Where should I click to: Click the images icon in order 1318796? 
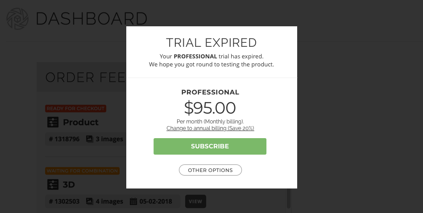pos(90,139)
